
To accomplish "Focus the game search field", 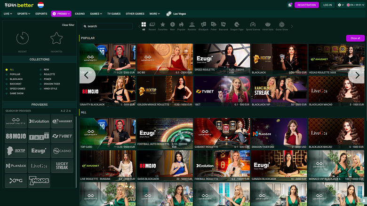I will 107,26.
